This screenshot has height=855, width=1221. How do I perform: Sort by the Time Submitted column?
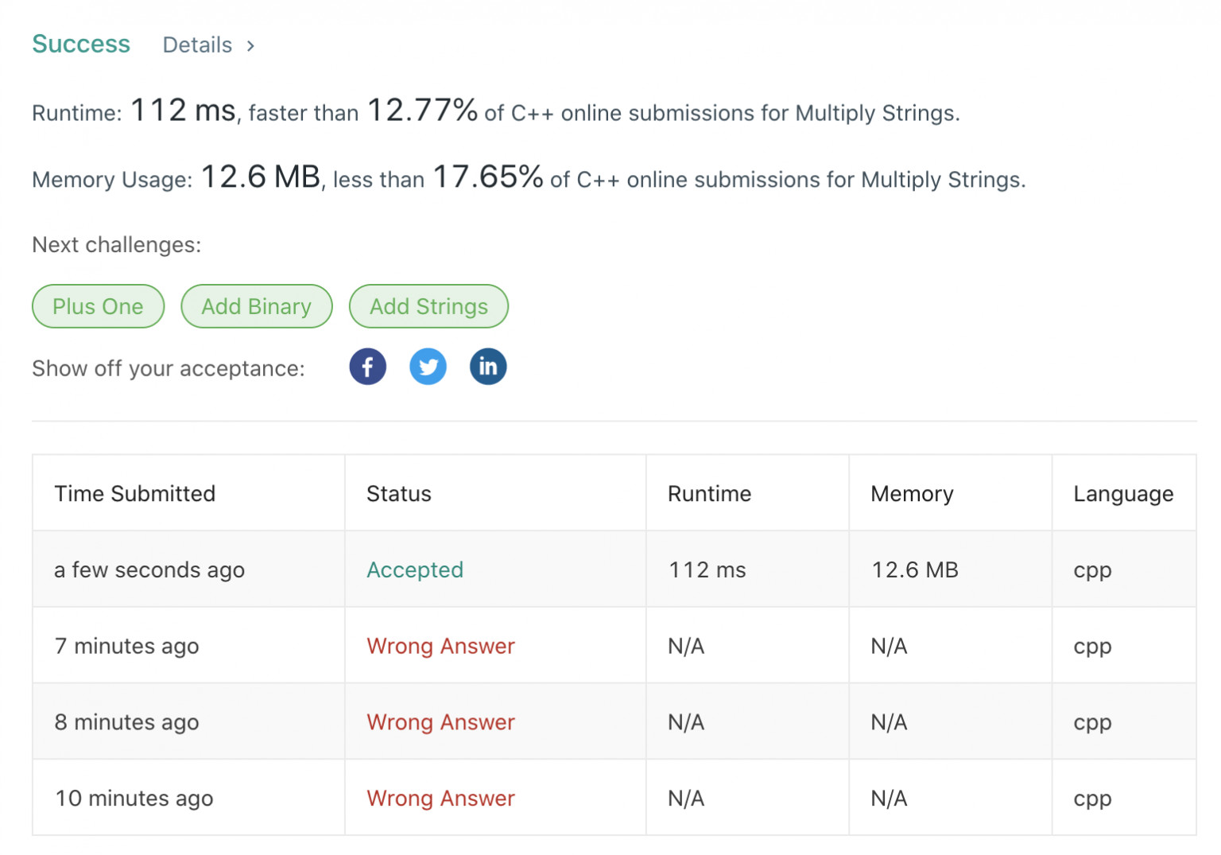pos(134,493)
